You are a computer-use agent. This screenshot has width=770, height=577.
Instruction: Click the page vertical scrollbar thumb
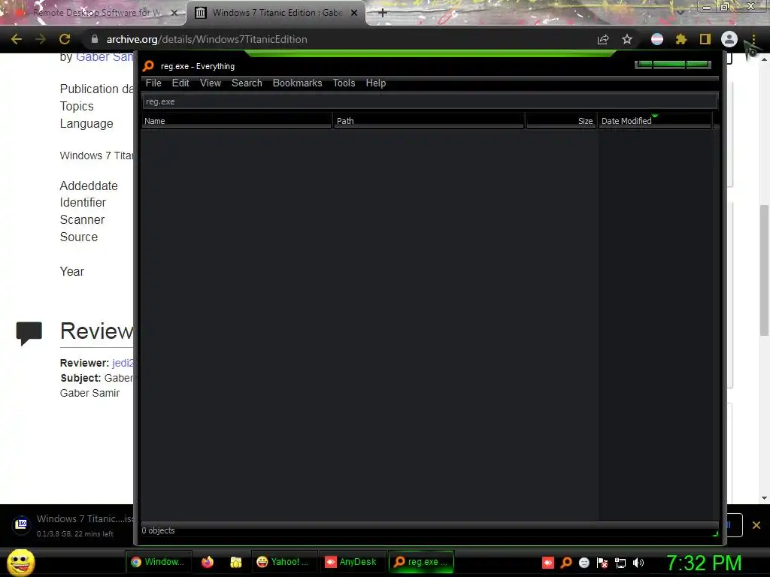pyautogui.click(x=764, y=270)
